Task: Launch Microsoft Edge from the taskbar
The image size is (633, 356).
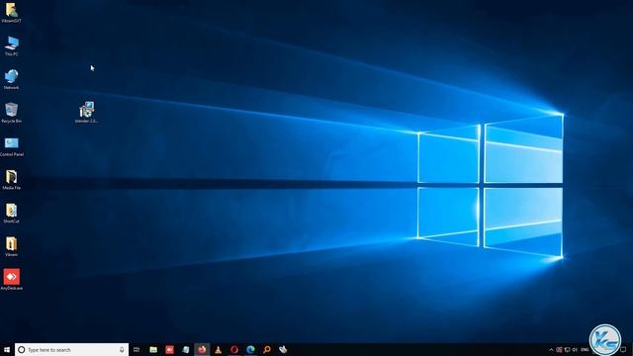Action: 250,349
